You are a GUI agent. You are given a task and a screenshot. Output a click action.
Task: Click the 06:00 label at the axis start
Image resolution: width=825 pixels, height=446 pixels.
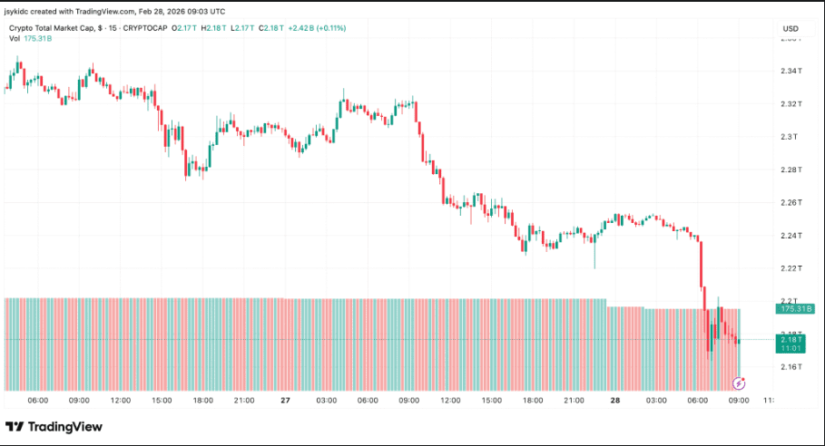38,400
